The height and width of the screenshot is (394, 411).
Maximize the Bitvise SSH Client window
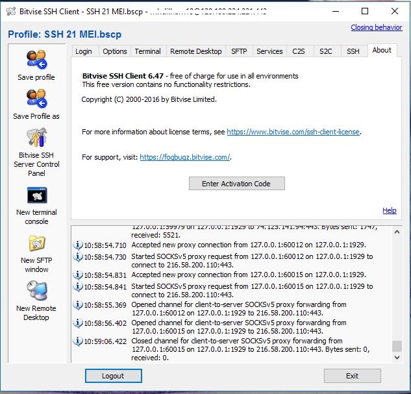pos(365,11)
